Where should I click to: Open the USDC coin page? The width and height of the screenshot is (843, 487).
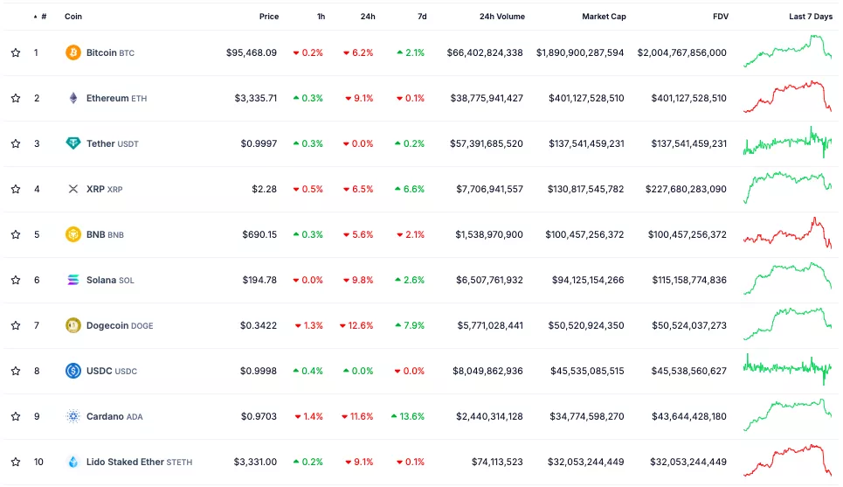111,371
